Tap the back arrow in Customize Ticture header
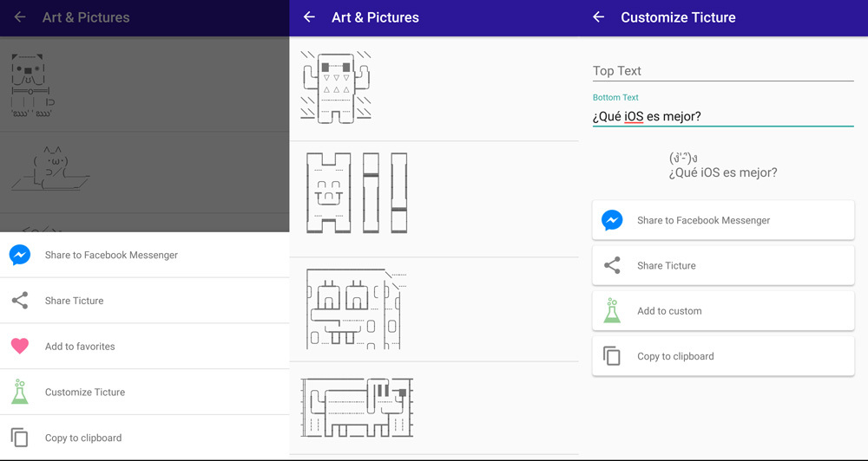 [598, 17]
